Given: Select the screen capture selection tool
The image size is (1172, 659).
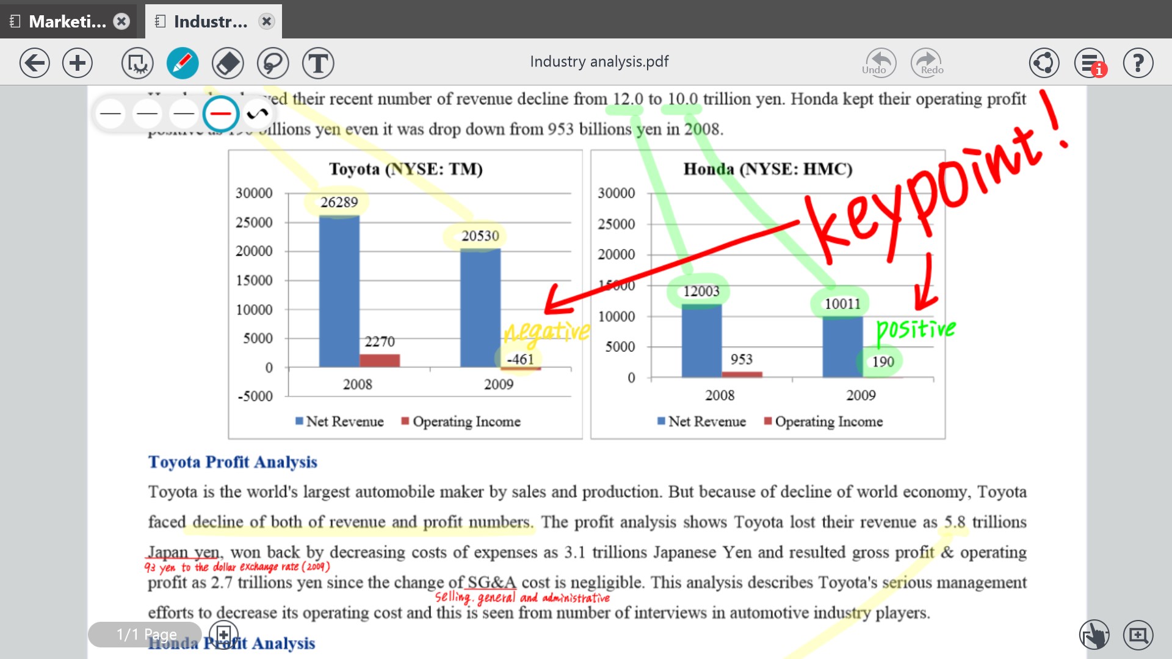Looking at the screenshot, I should click(x=137, y=63).
